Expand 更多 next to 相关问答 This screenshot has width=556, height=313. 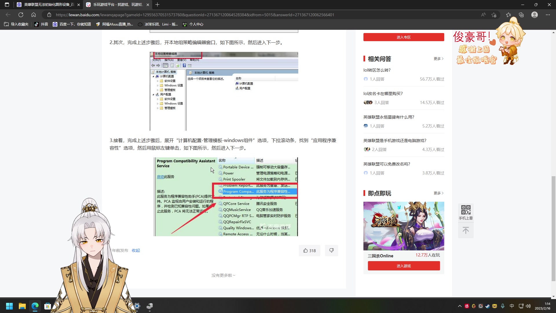438,59
